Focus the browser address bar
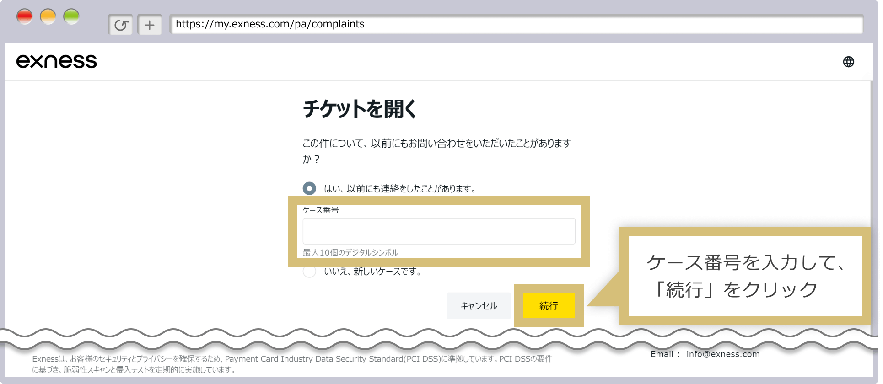 click(x=516, y=24)
